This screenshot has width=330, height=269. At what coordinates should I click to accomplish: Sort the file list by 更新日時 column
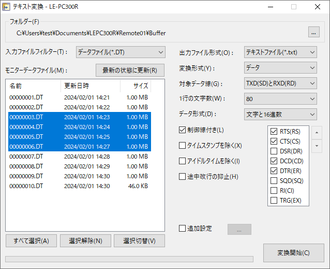point(90,86)
